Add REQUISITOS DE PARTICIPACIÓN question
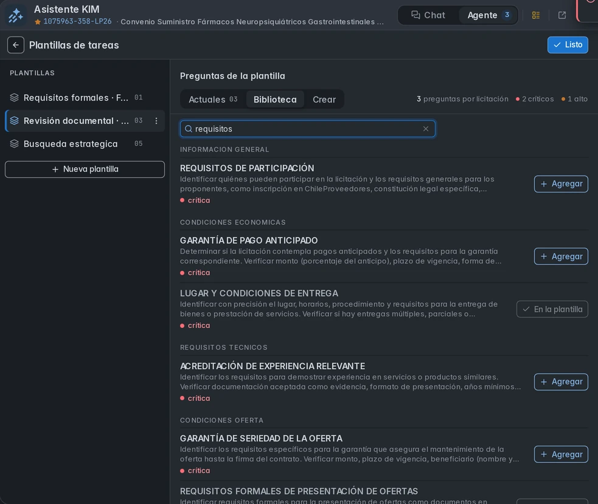Image resolution: width=598 pixels, height=504 pixels. tap(561, 184)
